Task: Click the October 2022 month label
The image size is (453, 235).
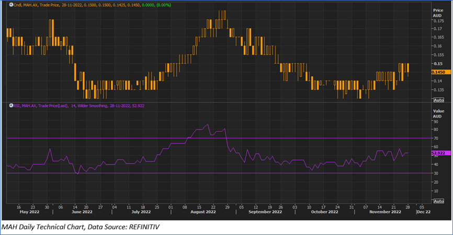Action: coord(325,212)
